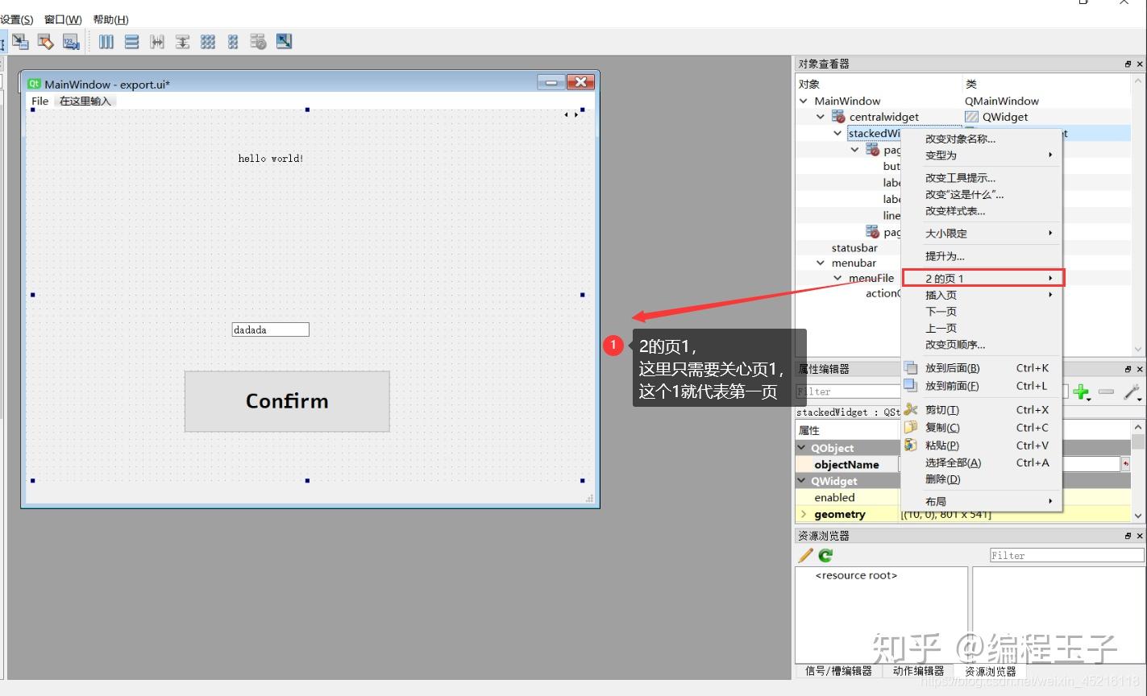Viewport: 1147px width, 696px height.
Task: Activate the Edit Tab Order toolbar icon
Action: coord(71,42)
